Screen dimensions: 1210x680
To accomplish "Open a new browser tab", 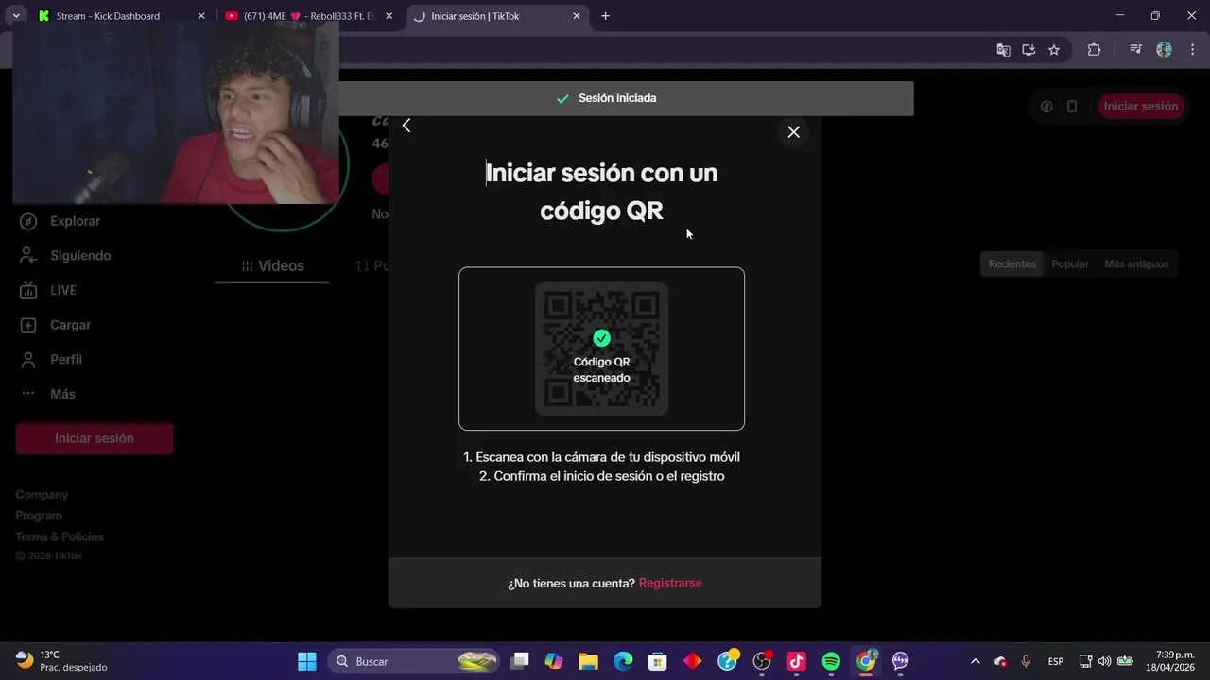I will click(x=605, y=16).
